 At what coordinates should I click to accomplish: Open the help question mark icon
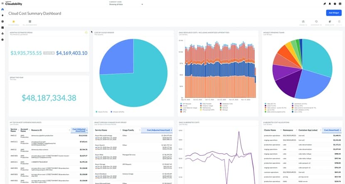335,4
